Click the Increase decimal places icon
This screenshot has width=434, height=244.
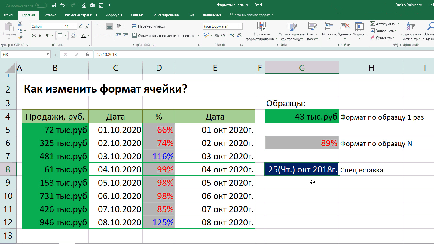pyautogui.click(x=233, y=35)
